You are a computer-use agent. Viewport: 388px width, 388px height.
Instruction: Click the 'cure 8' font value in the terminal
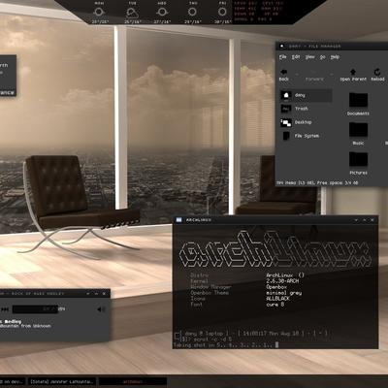(275, 305)
